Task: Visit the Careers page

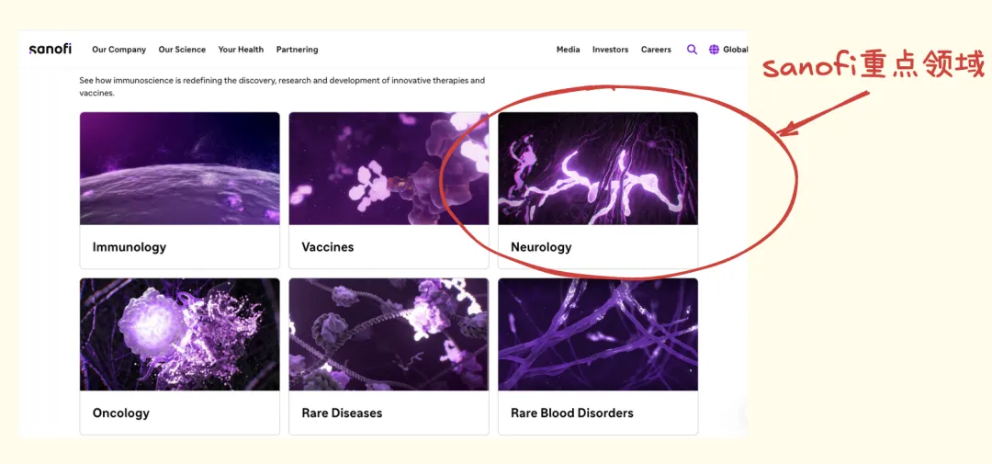Action: [656, 50]
